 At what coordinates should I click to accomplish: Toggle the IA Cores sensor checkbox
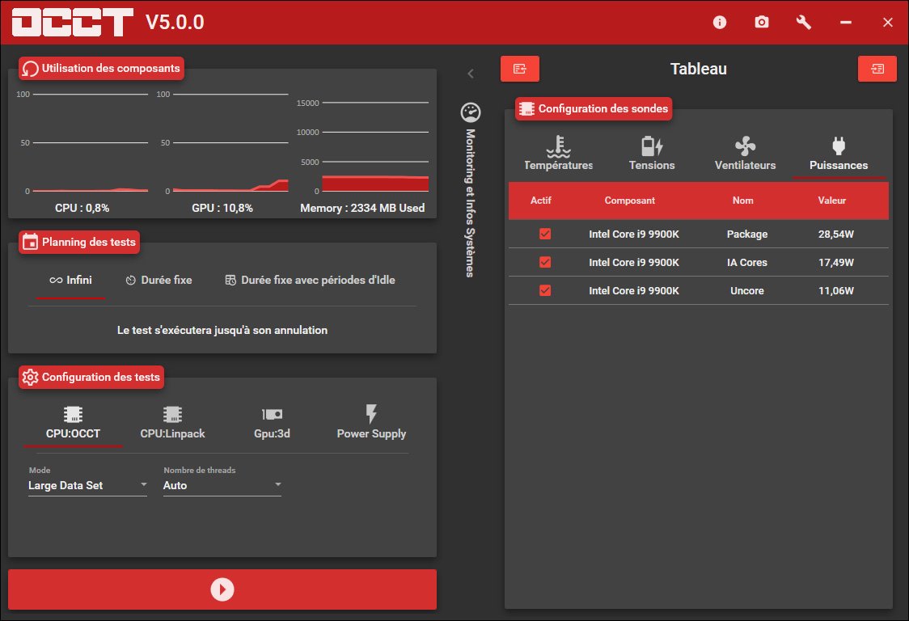coord(545,262)
